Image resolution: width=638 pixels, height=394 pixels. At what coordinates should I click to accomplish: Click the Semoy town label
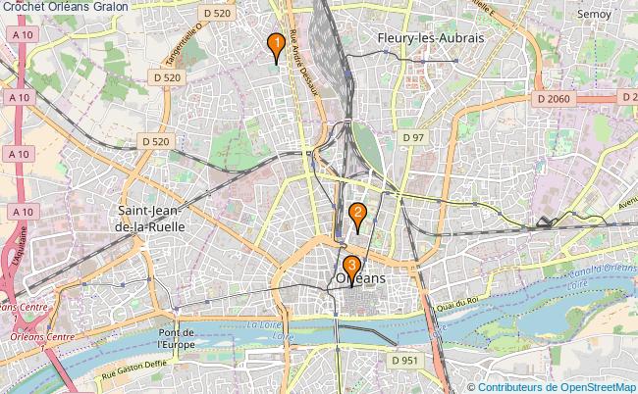tap(594, 15)
